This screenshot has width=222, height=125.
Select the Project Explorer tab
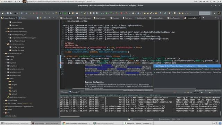coord(9,18)
